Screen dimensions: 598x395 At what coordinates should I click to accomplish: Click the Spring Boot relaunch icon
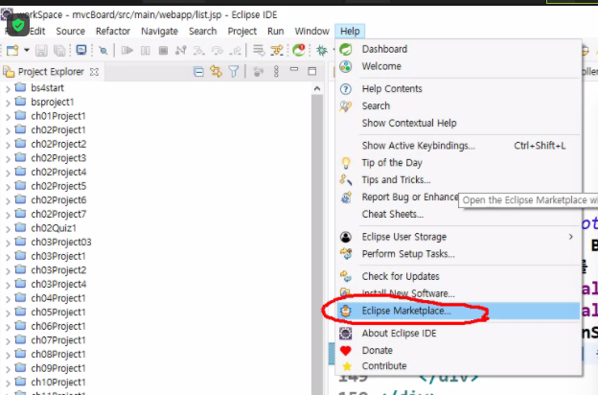click(299, 50)
